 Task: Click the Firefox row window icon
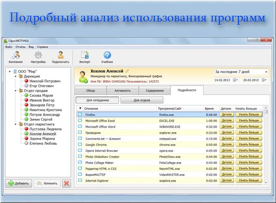point(80,114)
